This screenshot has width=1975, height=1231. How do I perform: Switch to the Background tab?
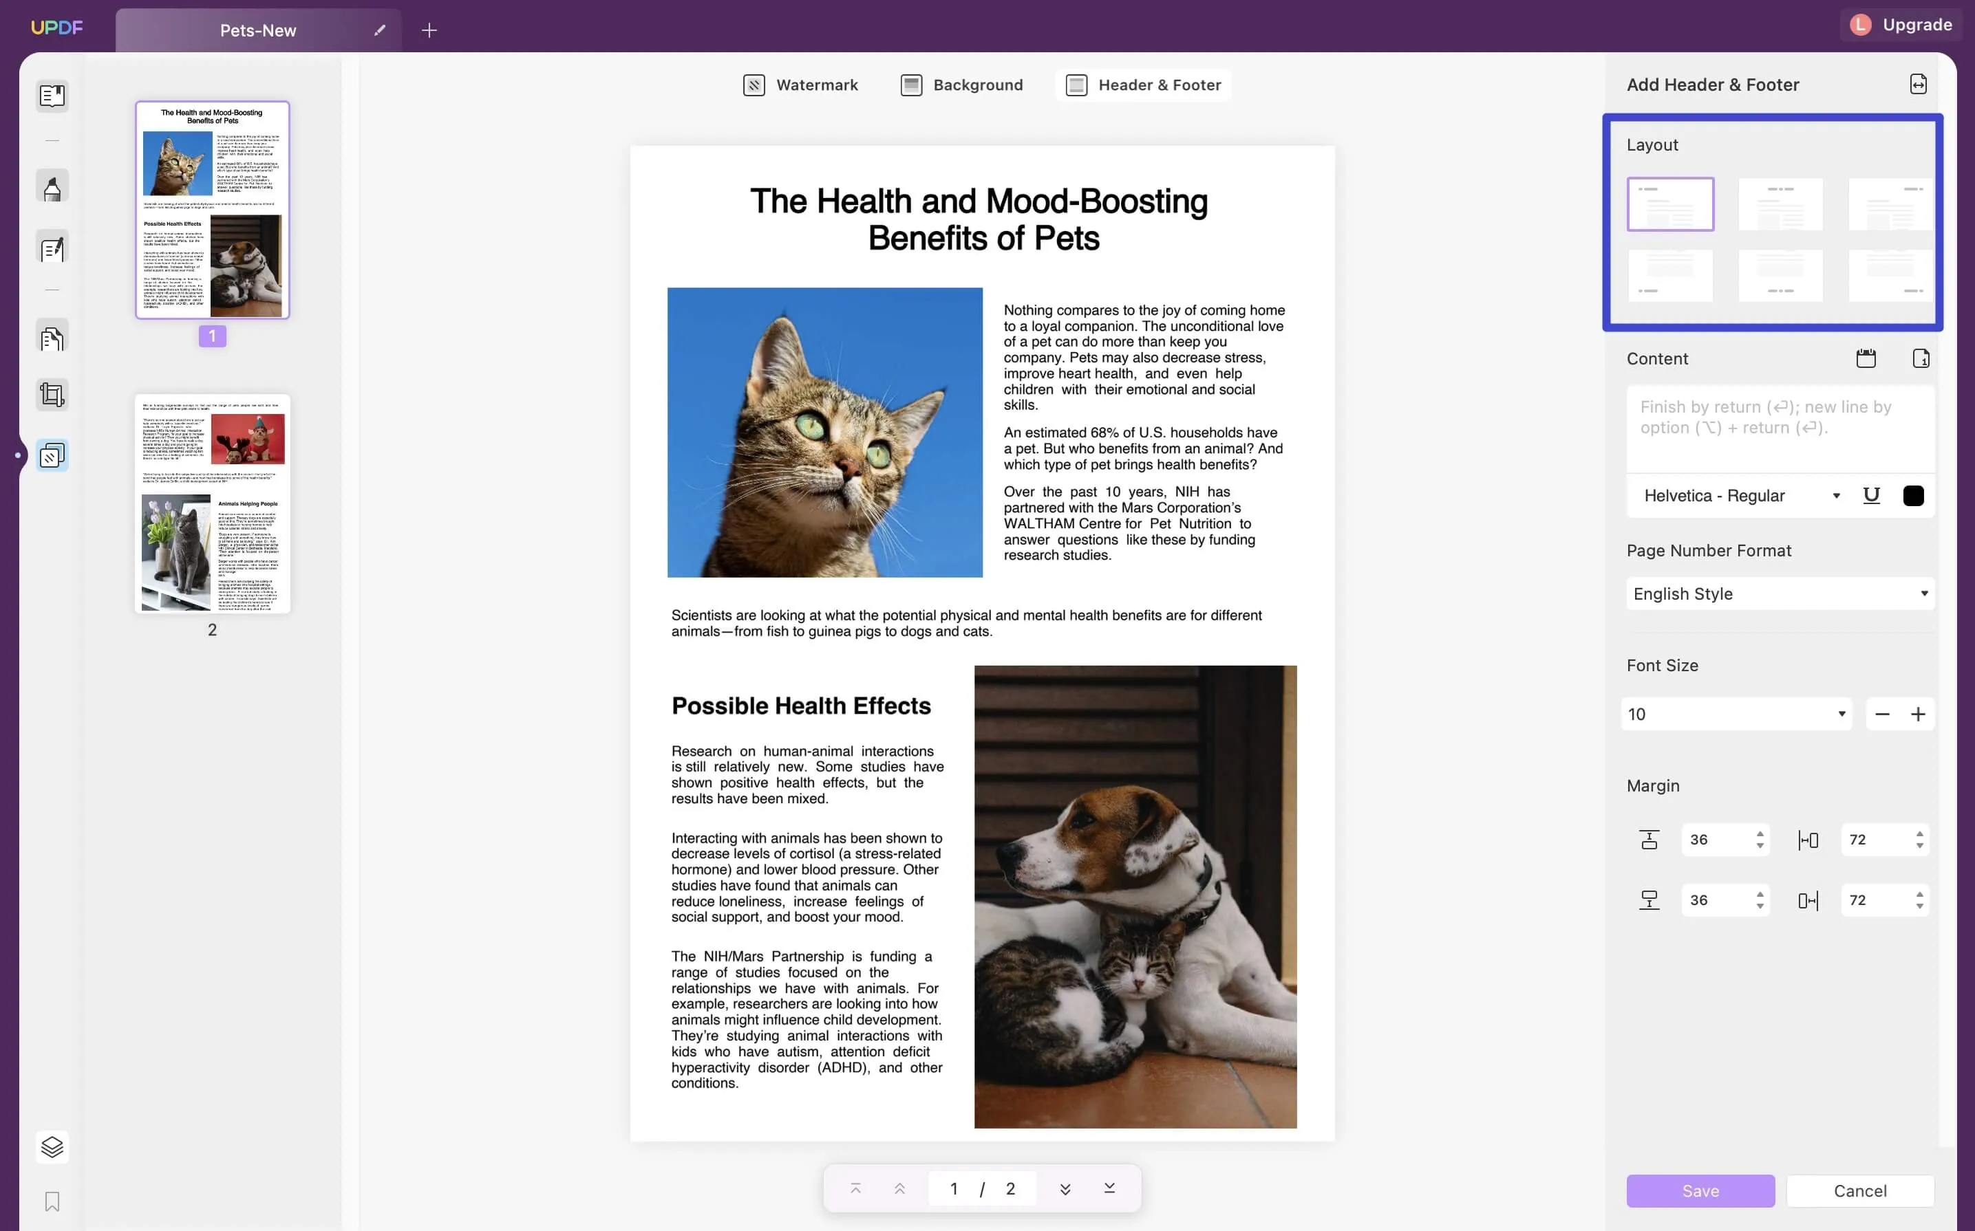978,84
